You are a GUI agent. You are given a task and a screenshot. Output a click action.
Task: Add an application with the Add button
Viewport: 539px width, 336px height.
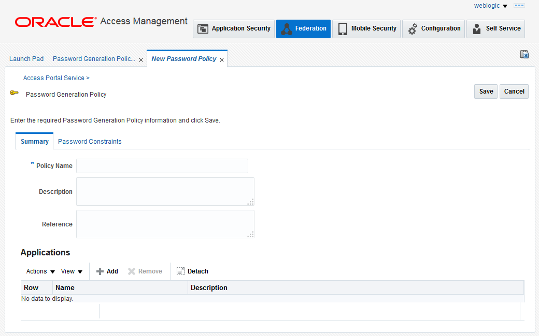[x=107, y=271]
